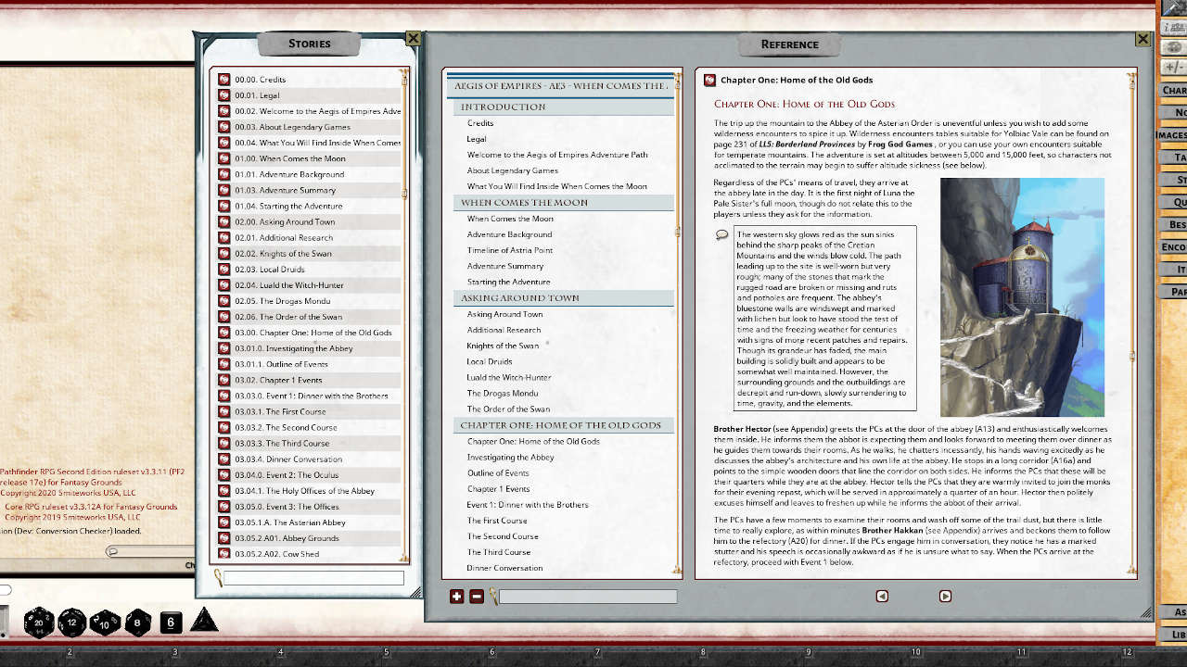The width and height of the screenshot is (1187, 667).
Task: Collapse the Asking Around Town section
Action: tap(562, 297)
